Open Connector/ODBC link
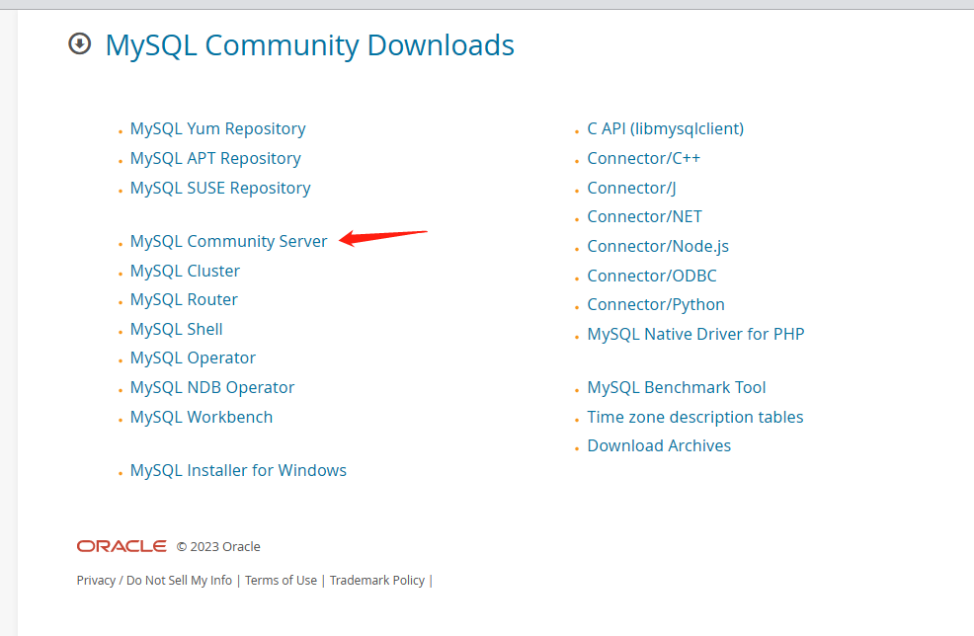 [x=652, y=276]
